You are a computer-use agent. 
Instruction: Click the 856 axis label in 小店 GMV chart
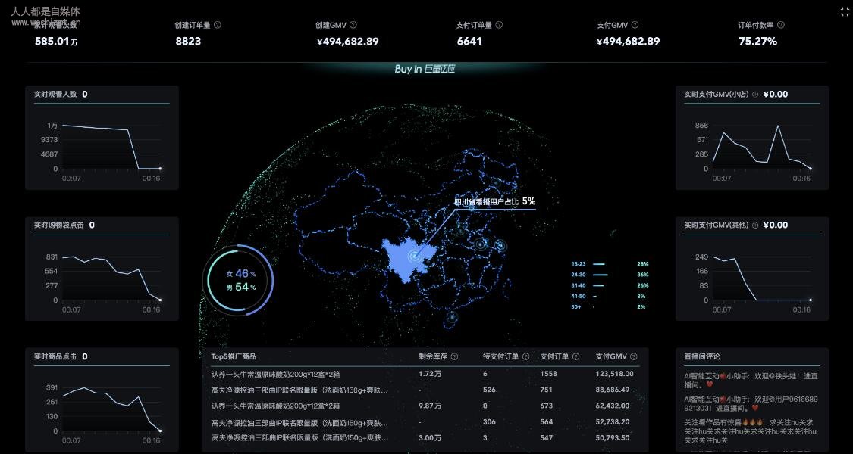702,126
